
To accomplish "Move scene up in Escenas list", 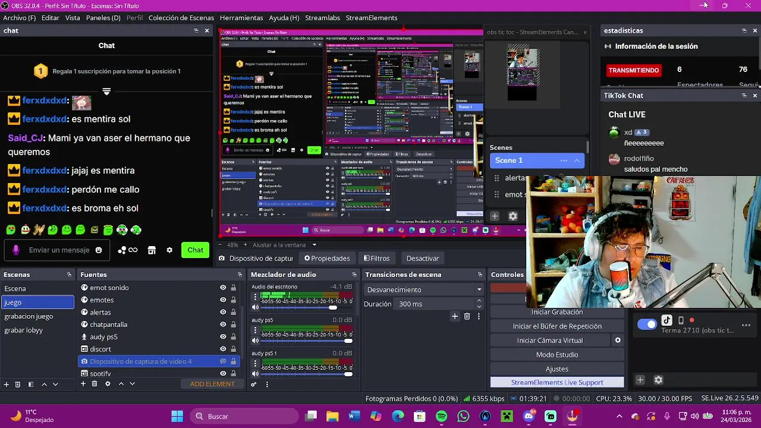I will 44,385.
